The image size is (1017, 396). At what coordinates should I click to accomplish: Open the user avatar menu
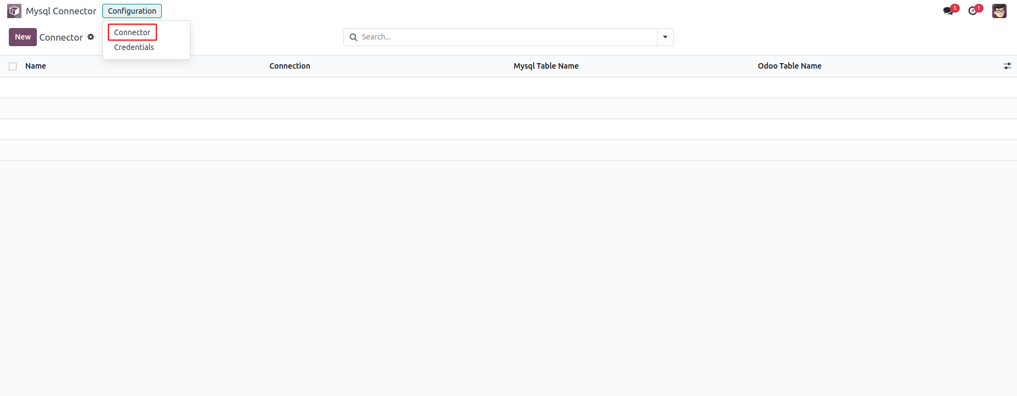pos(999,11)
